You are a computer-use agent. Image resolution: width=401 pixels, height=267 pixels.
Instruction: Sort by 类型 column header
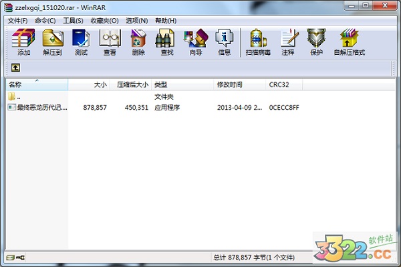(x=182, y=85)
